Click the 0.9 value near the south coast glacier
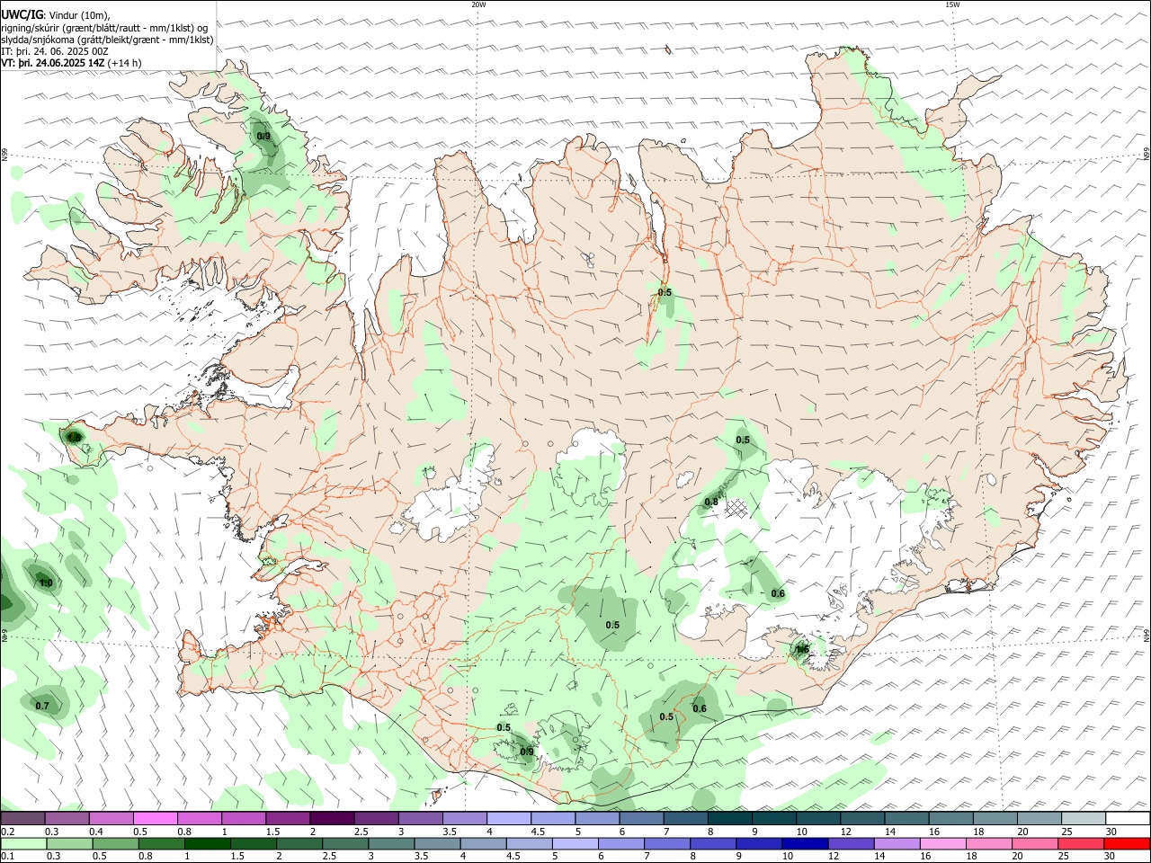The width and height of the screenshot is (1151, 863). pyautogui.click(x=527, y=752)
